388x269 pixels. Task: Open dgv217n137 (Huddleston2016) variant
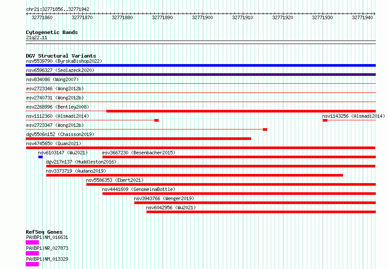point(81,162)
